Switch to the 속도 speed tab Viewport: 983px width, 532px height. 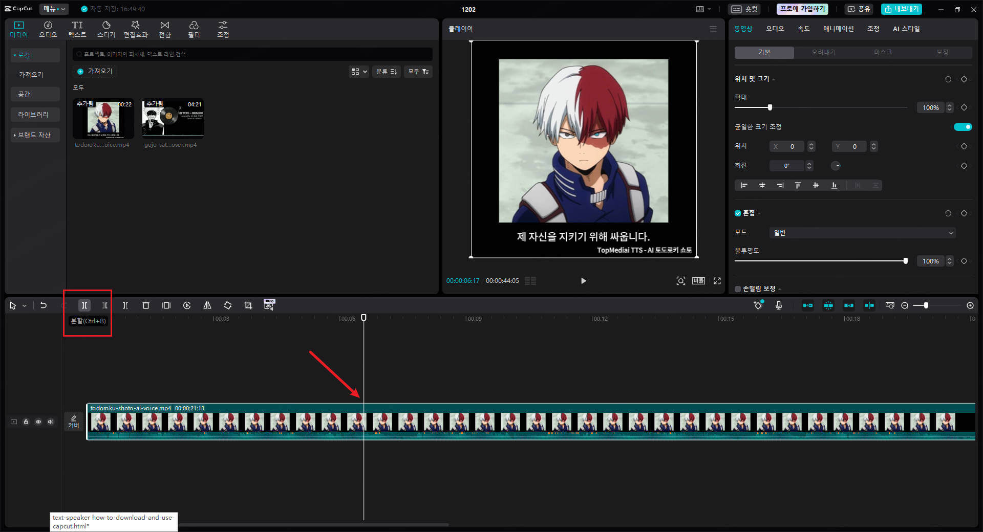click(x=804, y=29)
